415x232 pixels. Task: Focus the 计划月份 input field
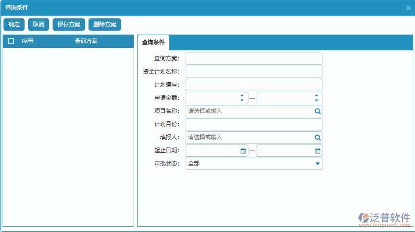(254, 124)
